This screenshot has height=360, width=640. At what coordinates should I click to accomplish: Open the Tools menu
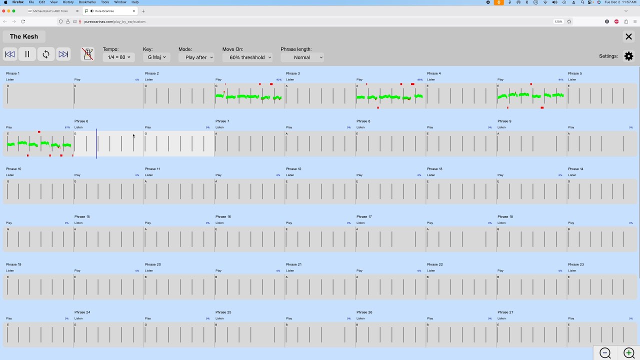pos(105,2)
